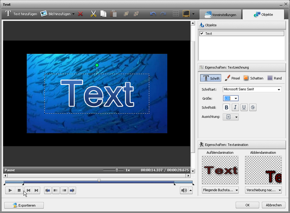Click the clipboard paste icon

(113, 14)
